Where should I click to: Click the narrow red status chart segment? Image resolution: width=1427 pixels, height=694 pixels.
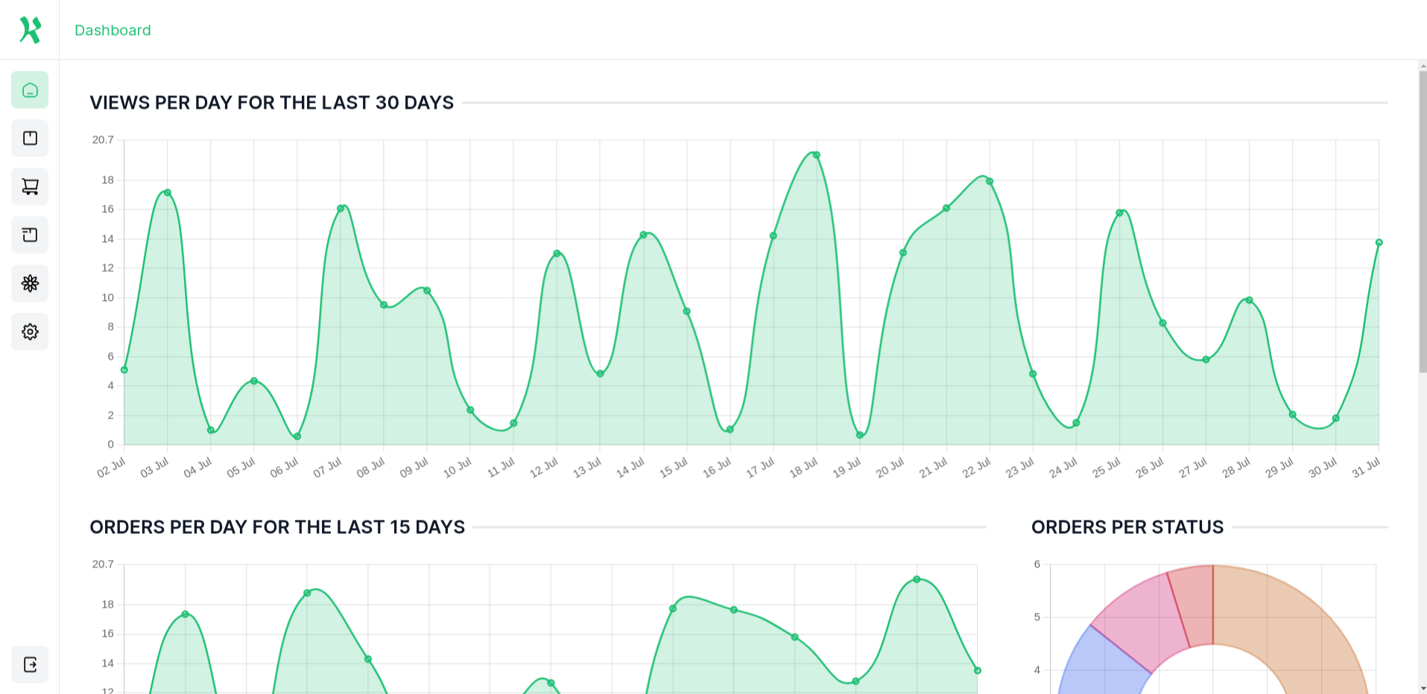point(1196,605)
